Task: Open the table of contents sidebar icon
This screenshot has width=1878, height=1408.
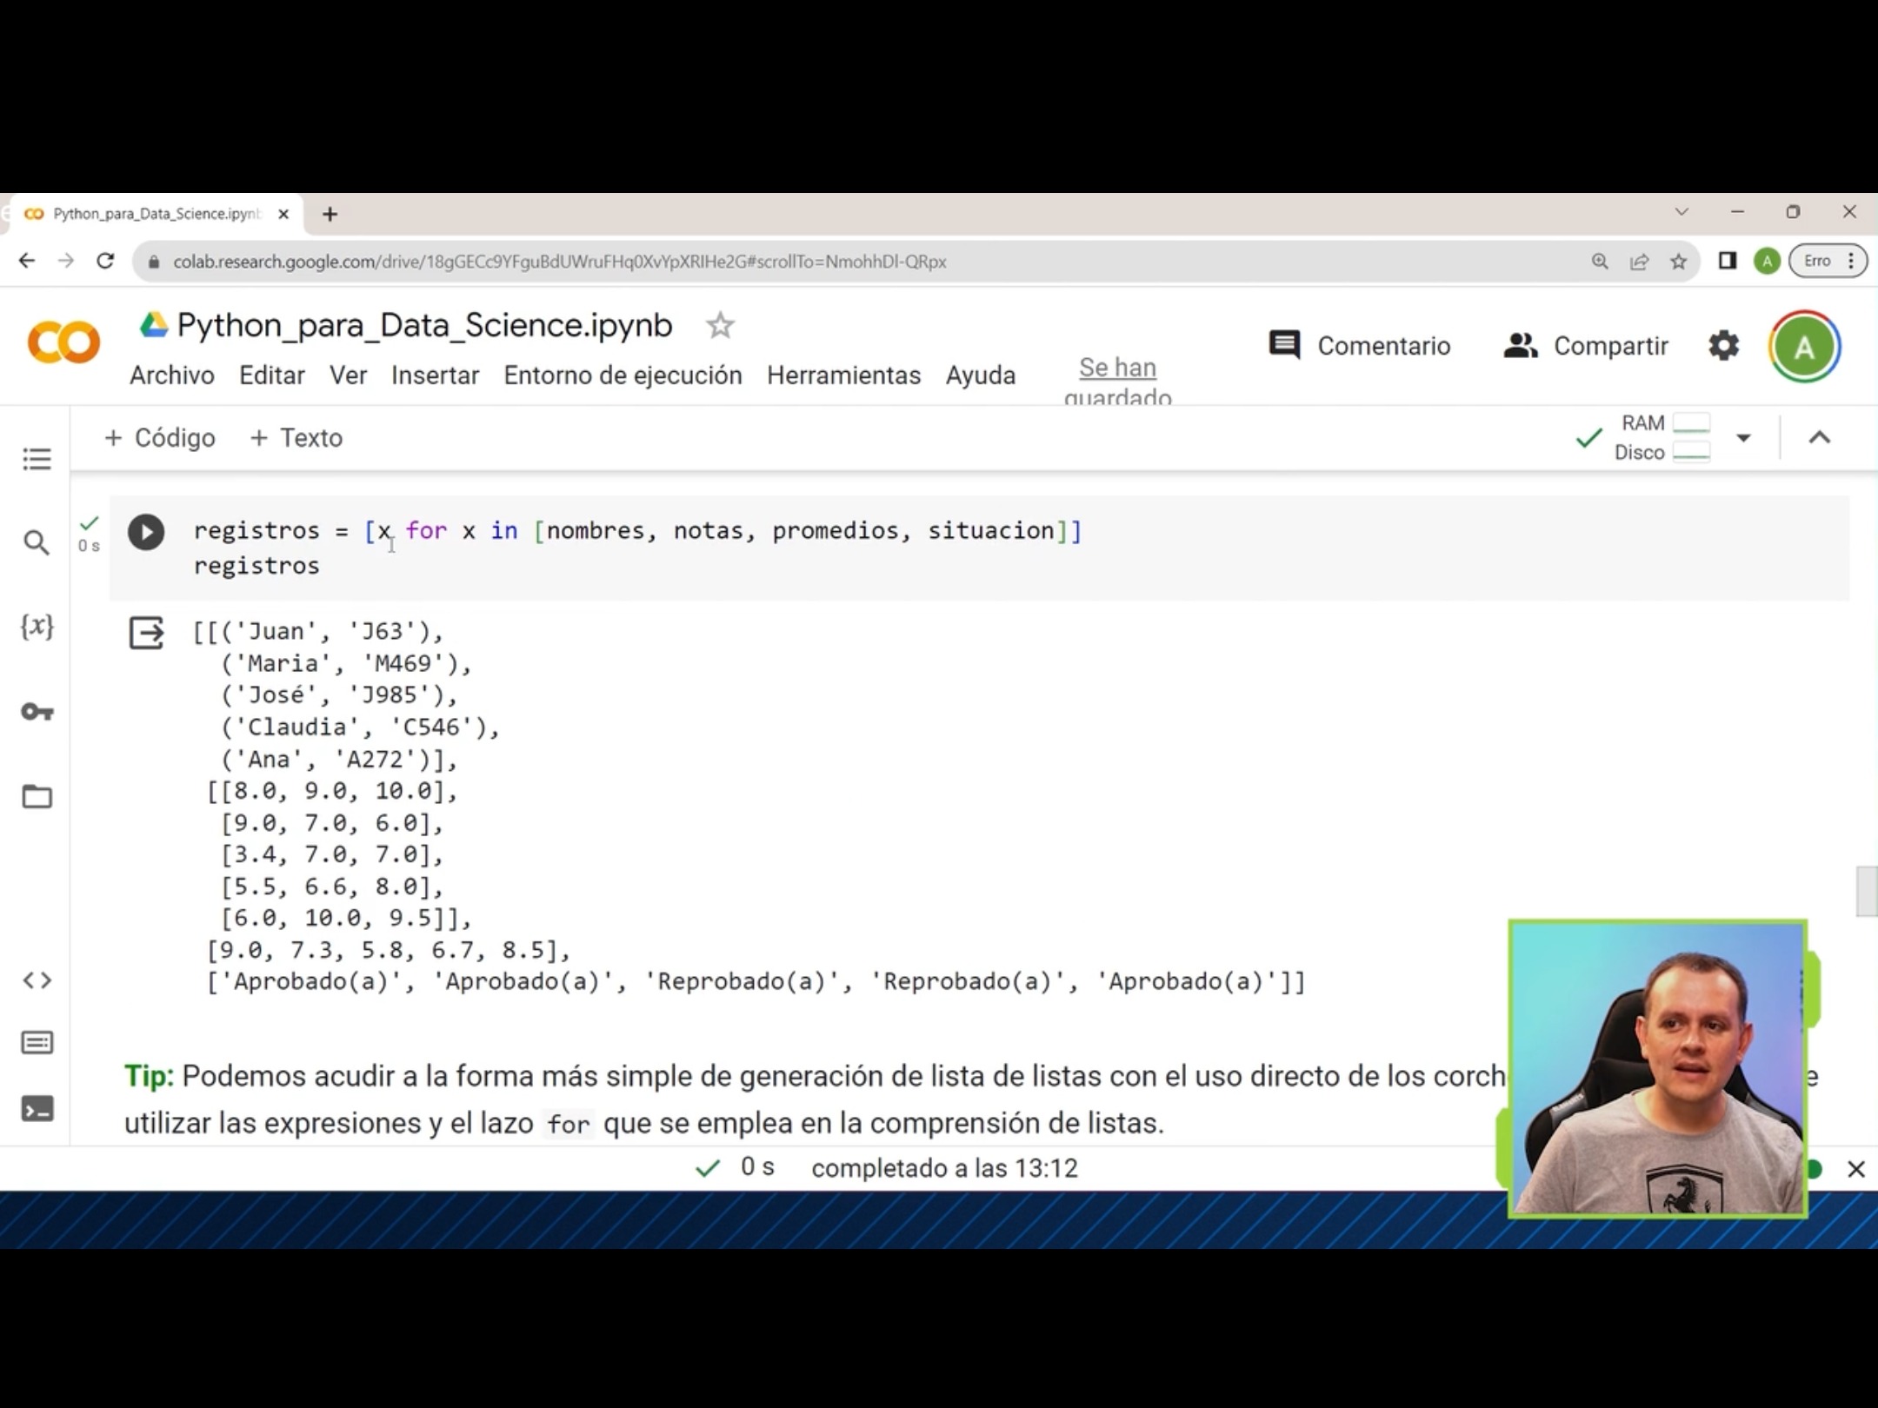Action: (x=37, y=458)
